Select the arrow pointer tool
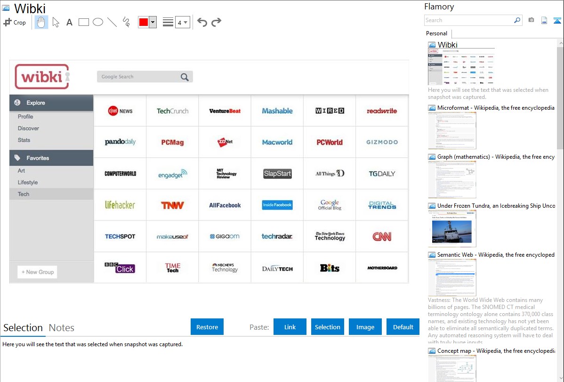Image resolution: width=564 pixels, height=382 pixels. [56, 22]
